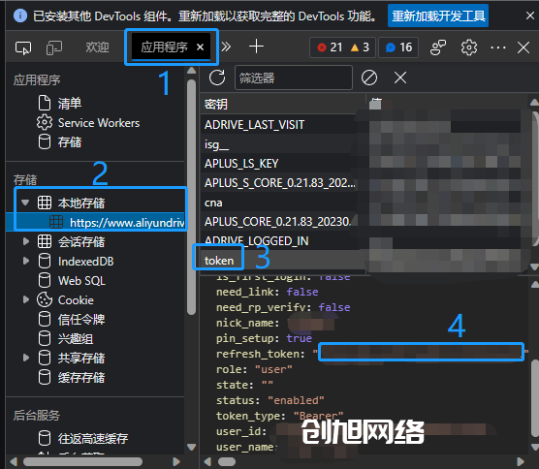Select 往返高速缓存 item
The height and width of the screenshot is (469, 539).
[x=93, y=438]
